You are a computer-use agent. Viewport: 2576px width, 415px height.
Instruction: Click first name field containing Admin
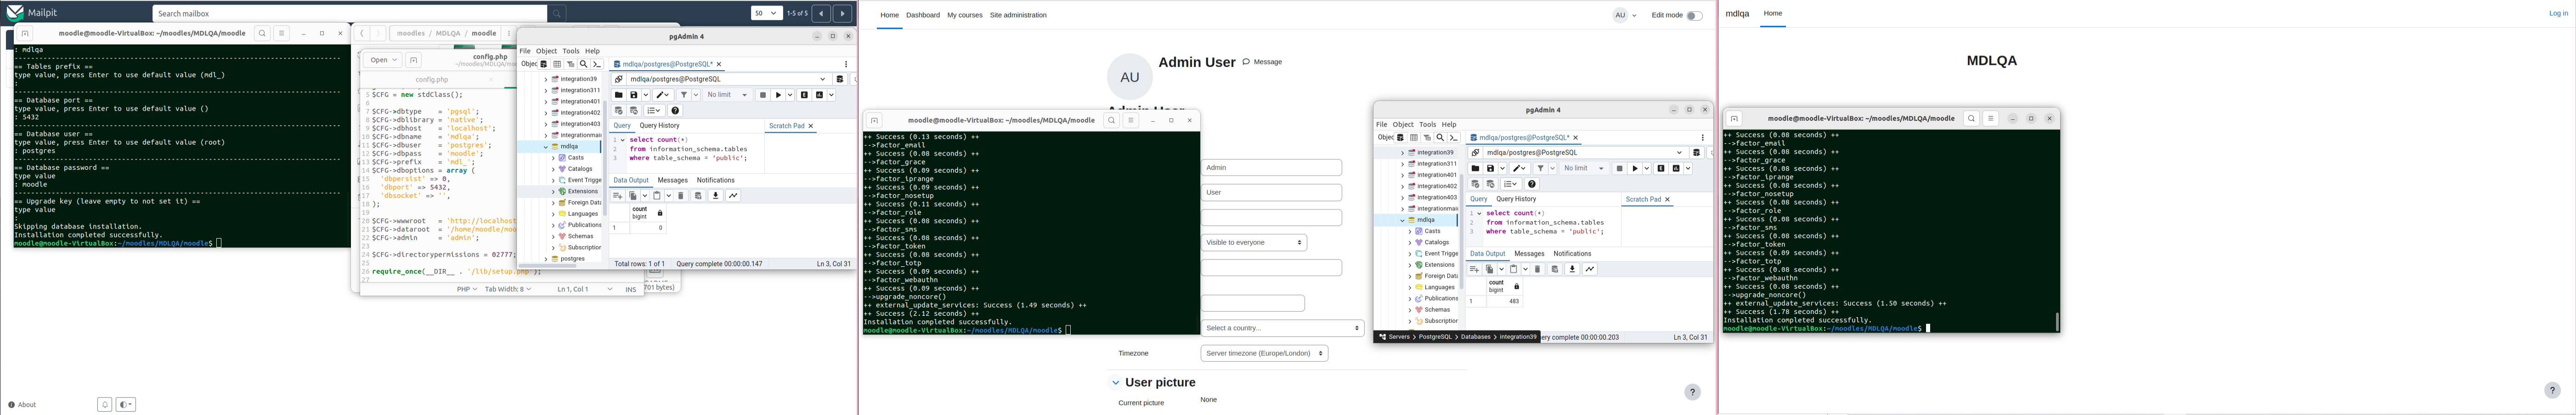coord(1271,168)
